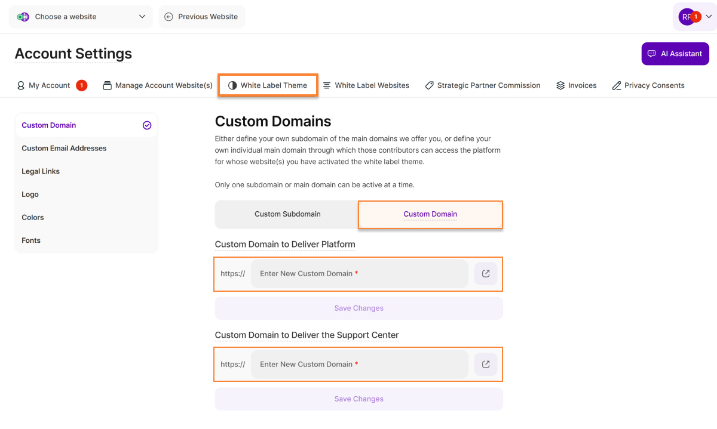The height and width of the screenshot is (429, 717).
Task: Select the Custom Domain toggle option
Action: click(x=430, y=214)
